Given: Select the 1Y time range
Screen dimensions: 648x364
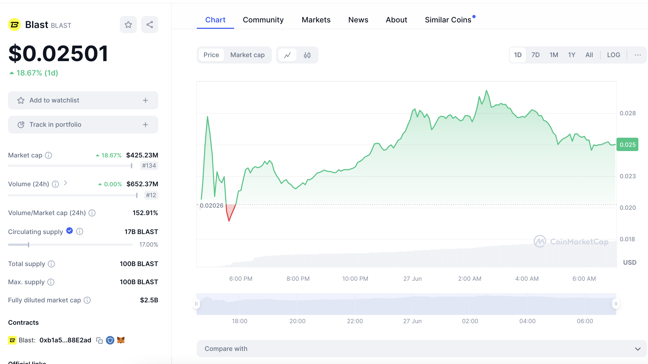Looking at the screenshot, I should (x=572, y=55).
